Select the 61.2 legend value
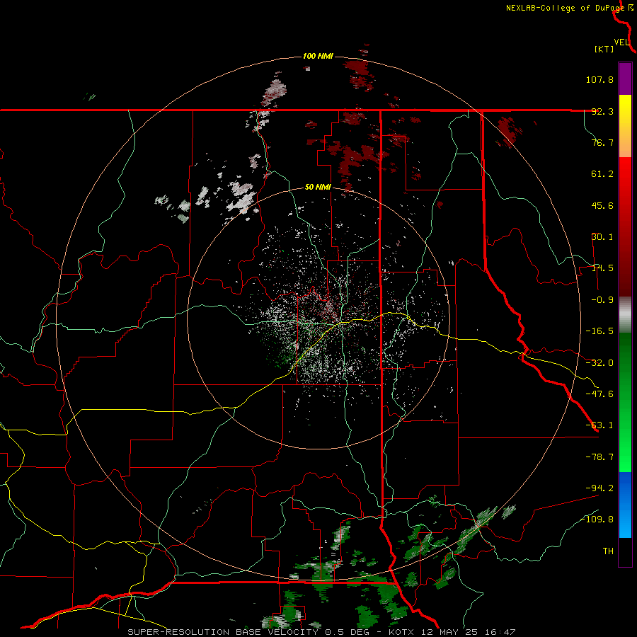Viewport: 637px width, 637px height. click(x=602, y=174)
